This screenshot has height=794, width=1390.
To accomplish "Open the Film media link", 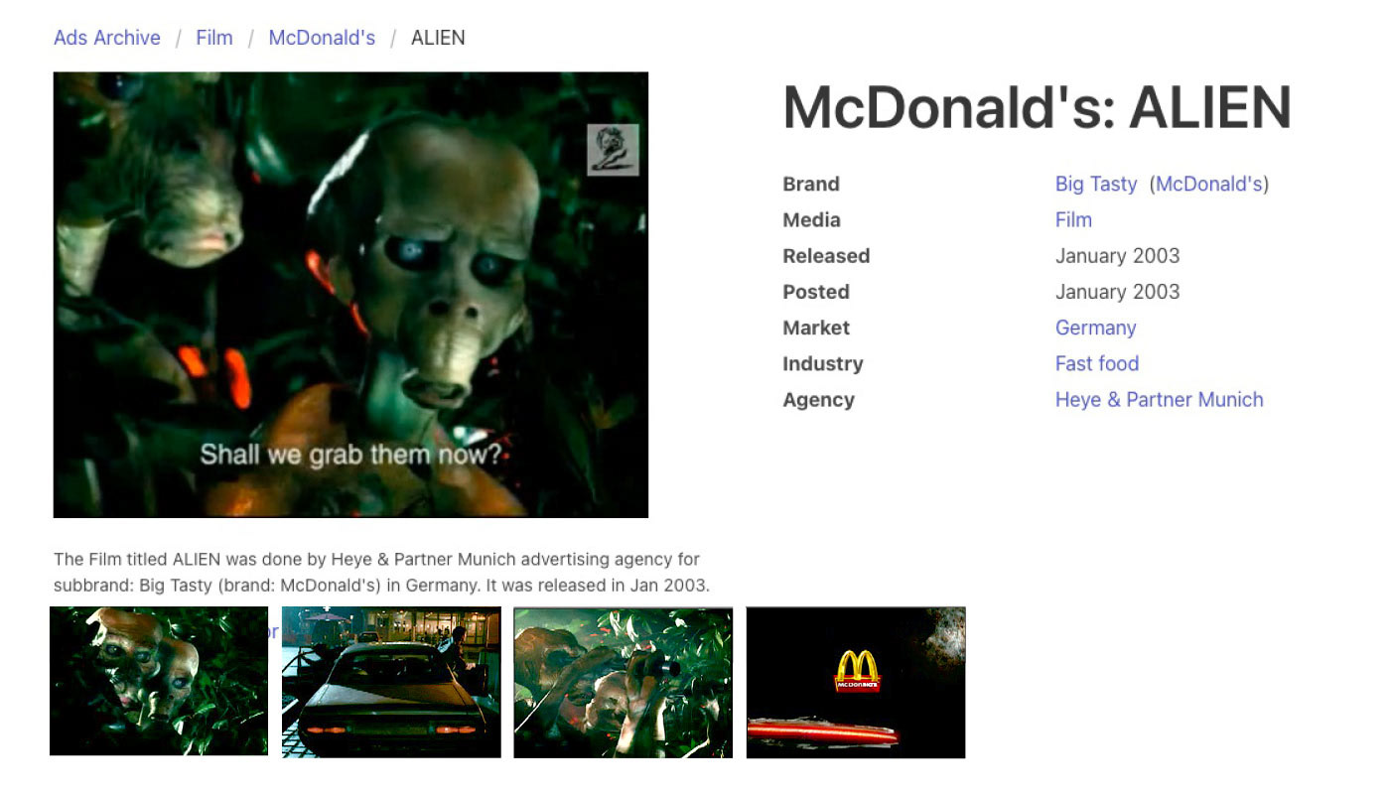I will [x=1073, y=219].
